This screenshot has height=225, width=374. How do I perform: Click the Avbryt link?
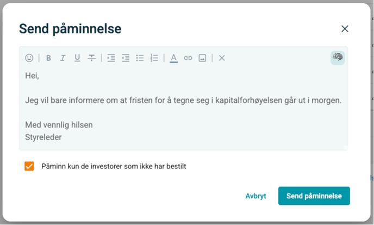click(x=255, y=196)
